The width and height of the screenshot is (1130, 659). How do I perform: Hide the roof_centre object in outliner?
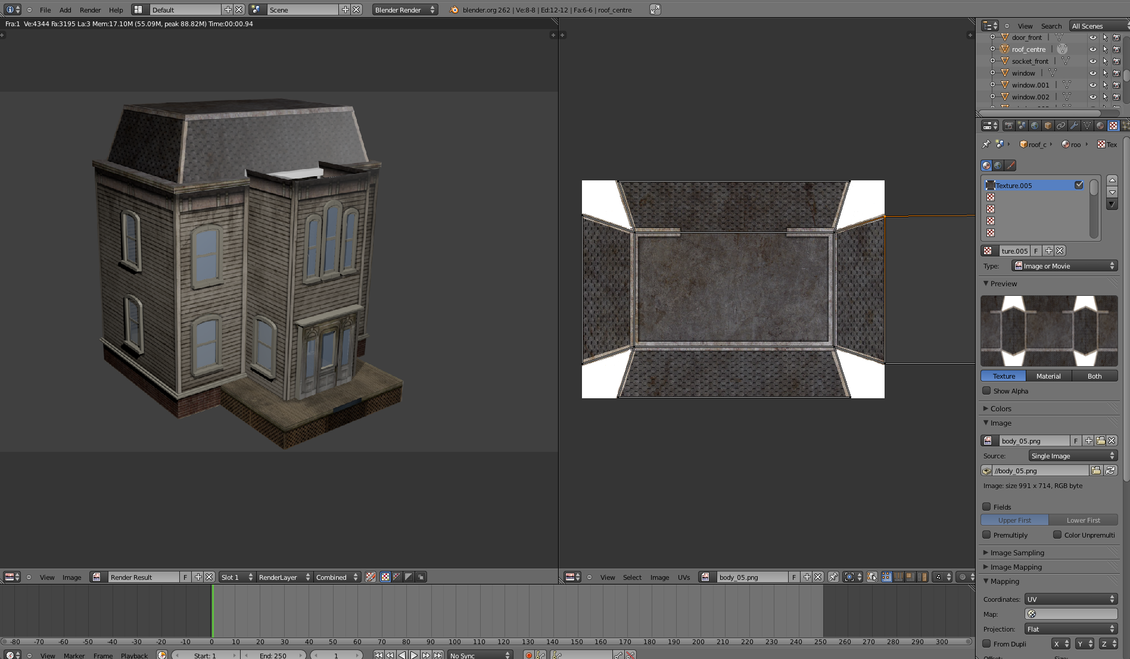tap(1093, 49)
